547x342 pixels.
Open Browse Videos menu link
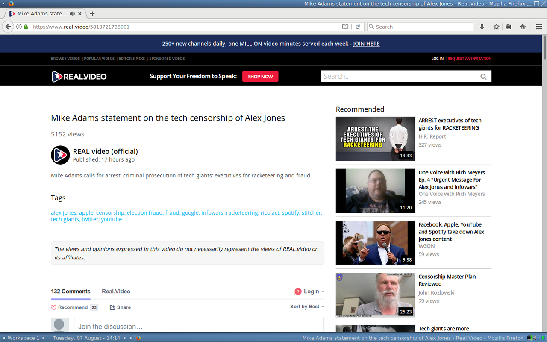65,59
